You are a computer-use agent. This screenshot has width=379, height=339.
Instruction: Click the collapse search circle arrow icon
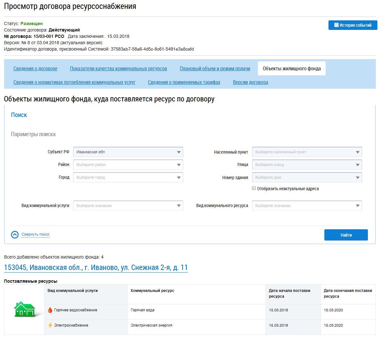[x=15, y=234]
